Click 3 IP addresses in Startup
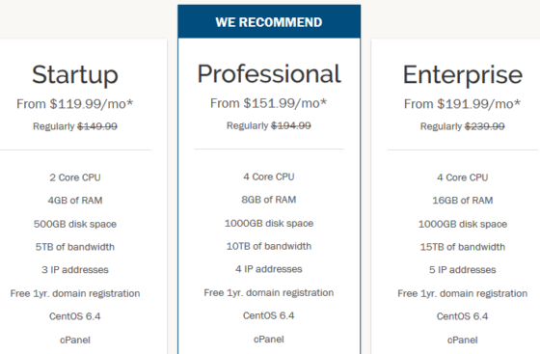Viewport: 540px width, 354px height. [75, 270]
